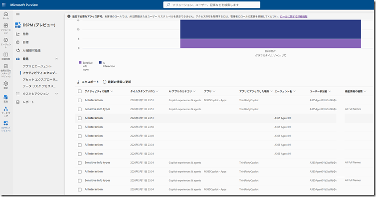Click the グラフのタイム ゾーン: UTC label

coord(270,56)
